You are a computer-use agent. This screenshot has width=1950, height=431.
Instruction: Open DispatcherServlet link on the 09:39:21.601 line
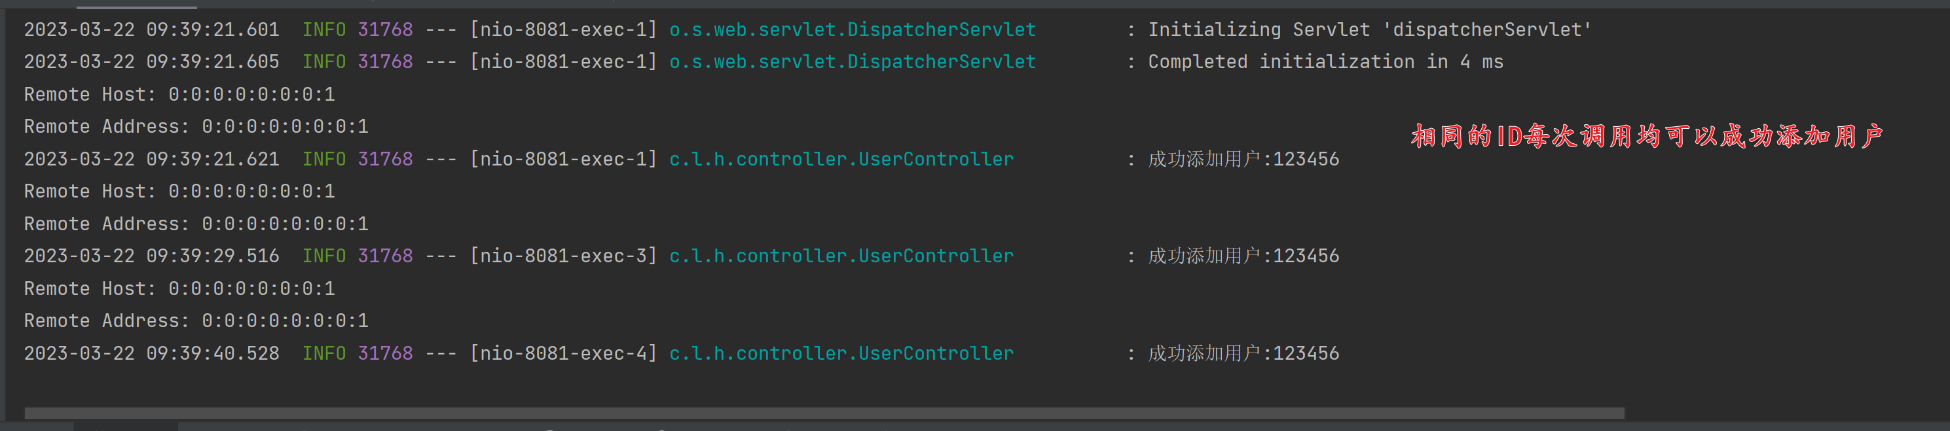[853, 29]
